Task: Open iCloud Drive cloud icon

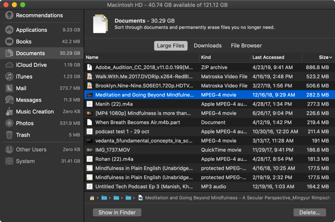Action: point(9,65)
